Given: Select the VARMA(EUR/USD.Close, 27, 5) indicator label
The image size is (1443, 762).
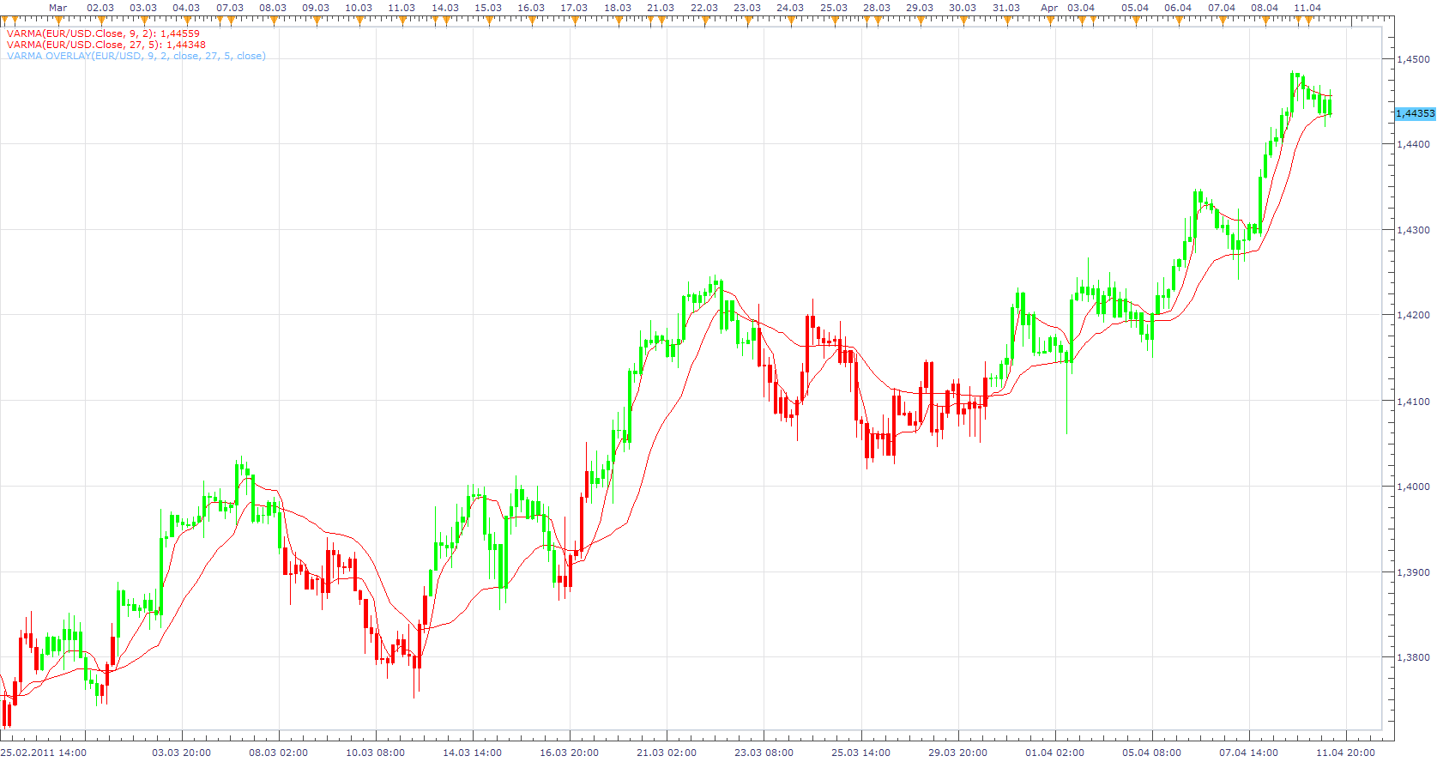Looking at the screenshot, I should (106, 45).
